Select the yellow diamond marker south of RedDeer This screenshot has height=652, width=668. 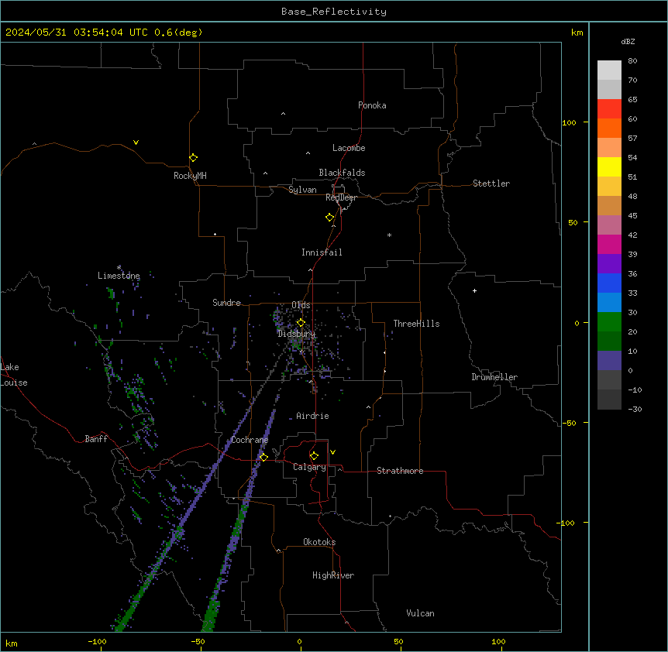pos(330,218)
